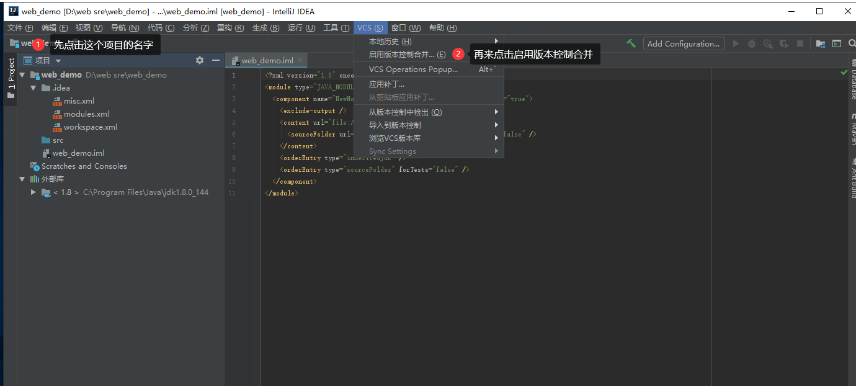This screenshot has height=386, width=856.
Task: Select the Sync Settings menu entry
Action: point(429,151)
